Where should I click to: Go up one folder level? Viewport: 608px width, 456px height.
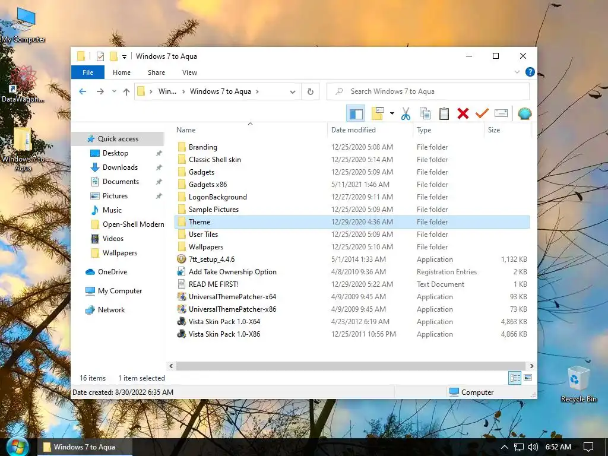pyautogui.click(x=126, y=91)
